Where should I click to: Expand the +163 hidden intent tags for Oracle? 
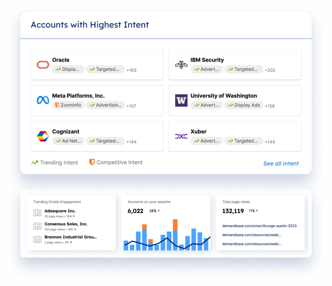pos(131,70)
